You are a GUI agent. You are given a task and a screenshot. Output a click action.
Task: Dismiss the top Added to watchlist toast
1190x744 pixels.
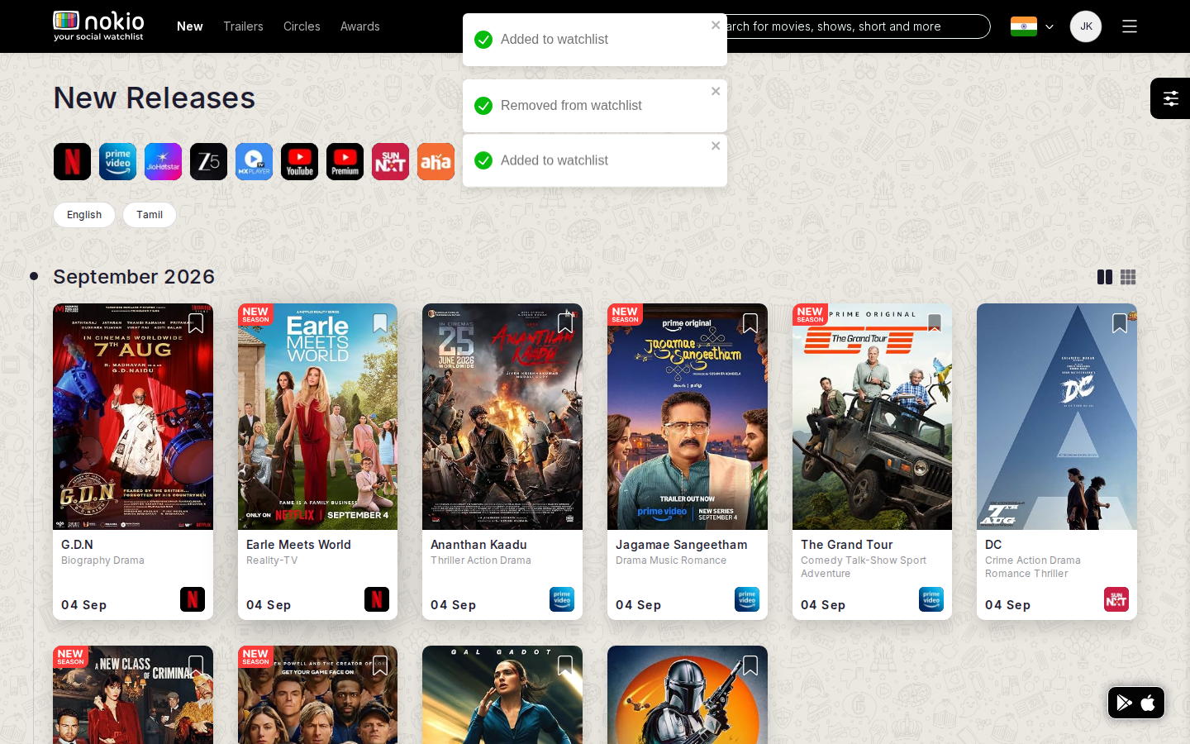(x=716, y=26)
